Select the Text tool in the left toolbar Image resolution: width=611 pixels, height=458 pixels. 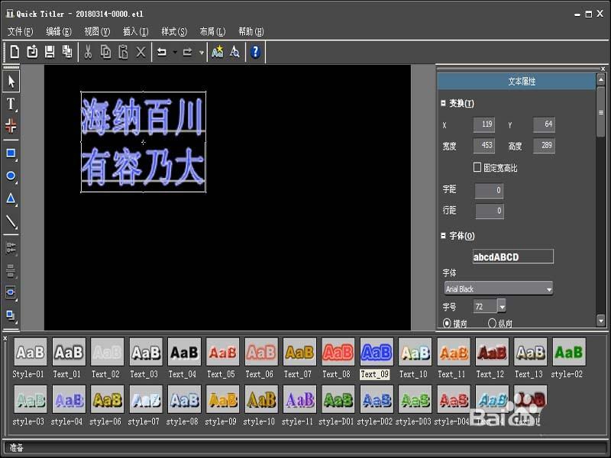(x=11, y=102)
